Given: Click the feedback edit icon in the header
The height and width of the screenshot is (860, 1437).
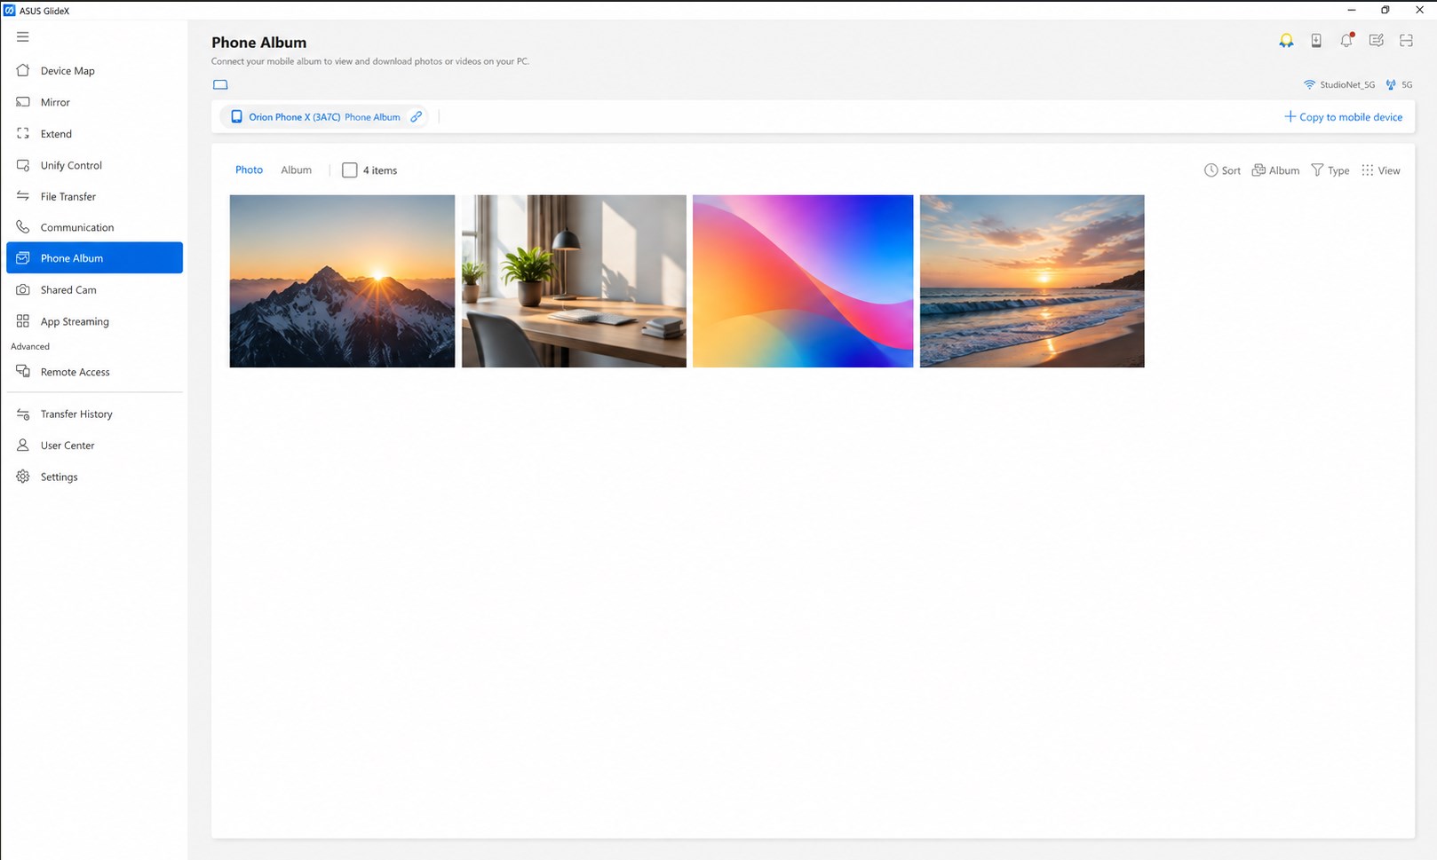Looking at the screenshot, I should (x=1377, y=41).
